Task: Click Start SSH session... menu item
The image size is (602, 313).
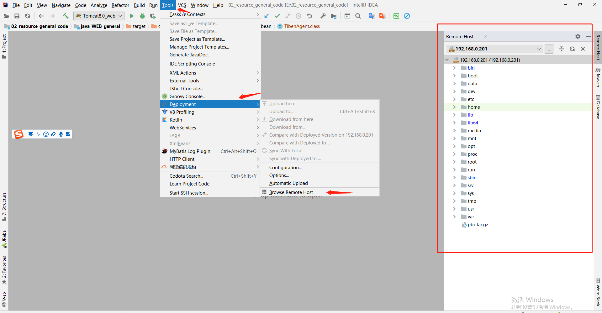Action: pos(210,193)
